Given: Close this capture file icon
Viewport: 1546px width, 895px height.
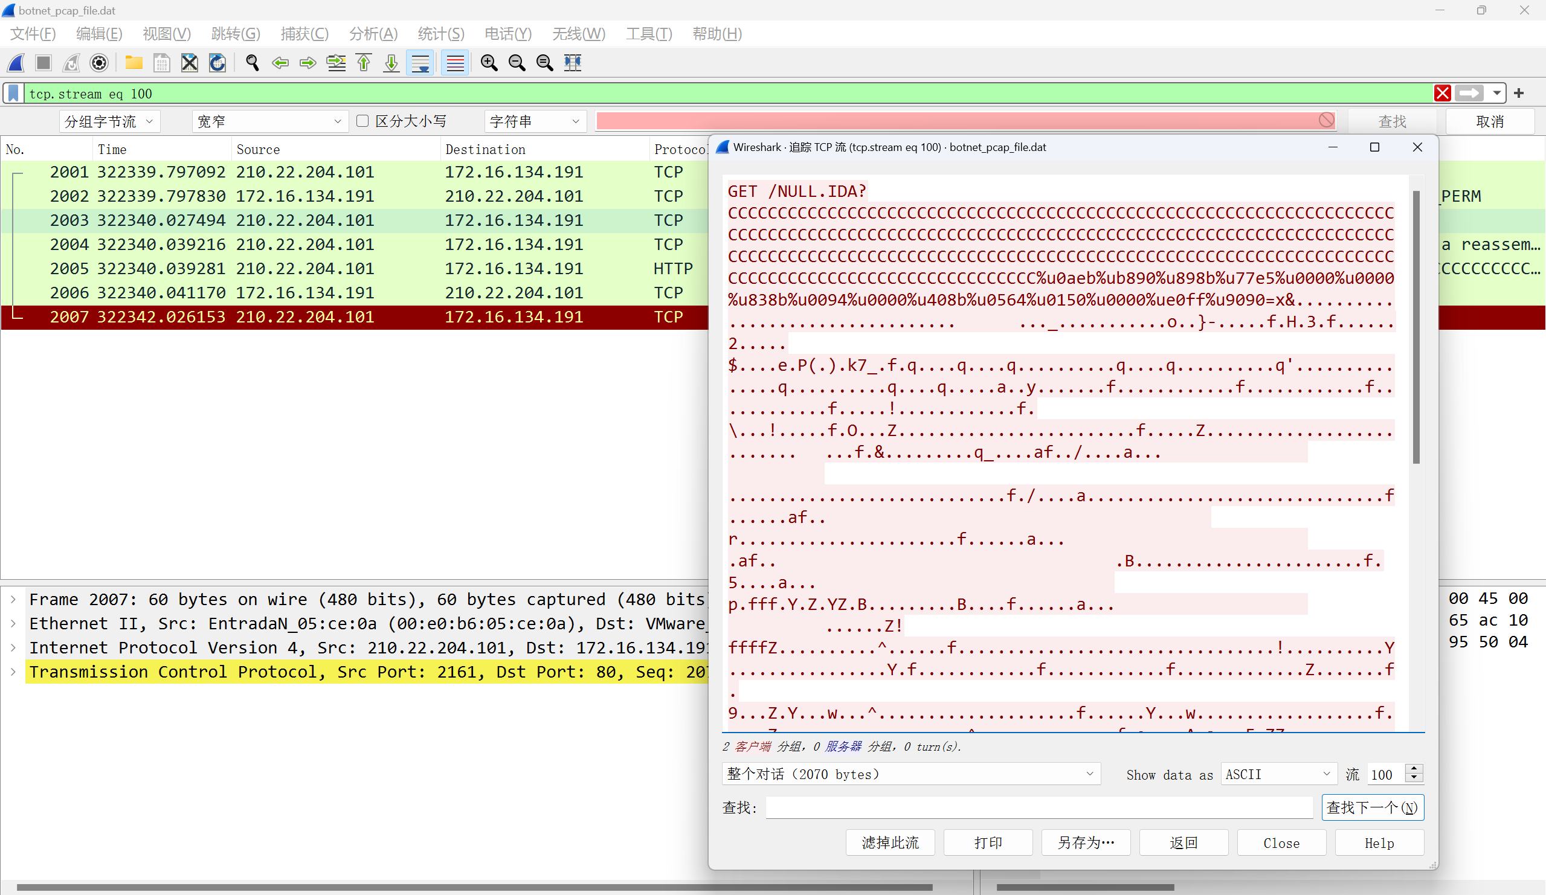Looking at the screenshot, I should (190, 63).
